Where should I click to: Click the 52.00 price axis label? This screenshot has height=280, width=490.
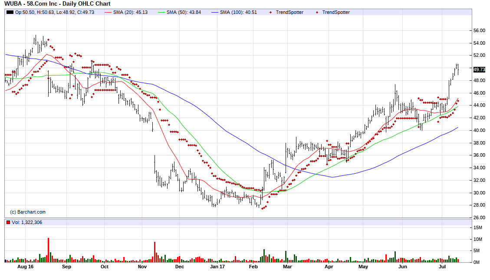tap(480, 55)
